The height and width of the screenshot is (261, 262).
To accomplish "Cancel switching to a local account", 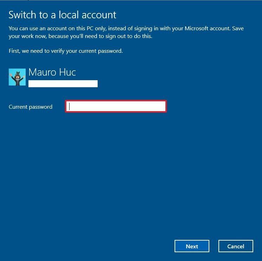I will (236, 246).
